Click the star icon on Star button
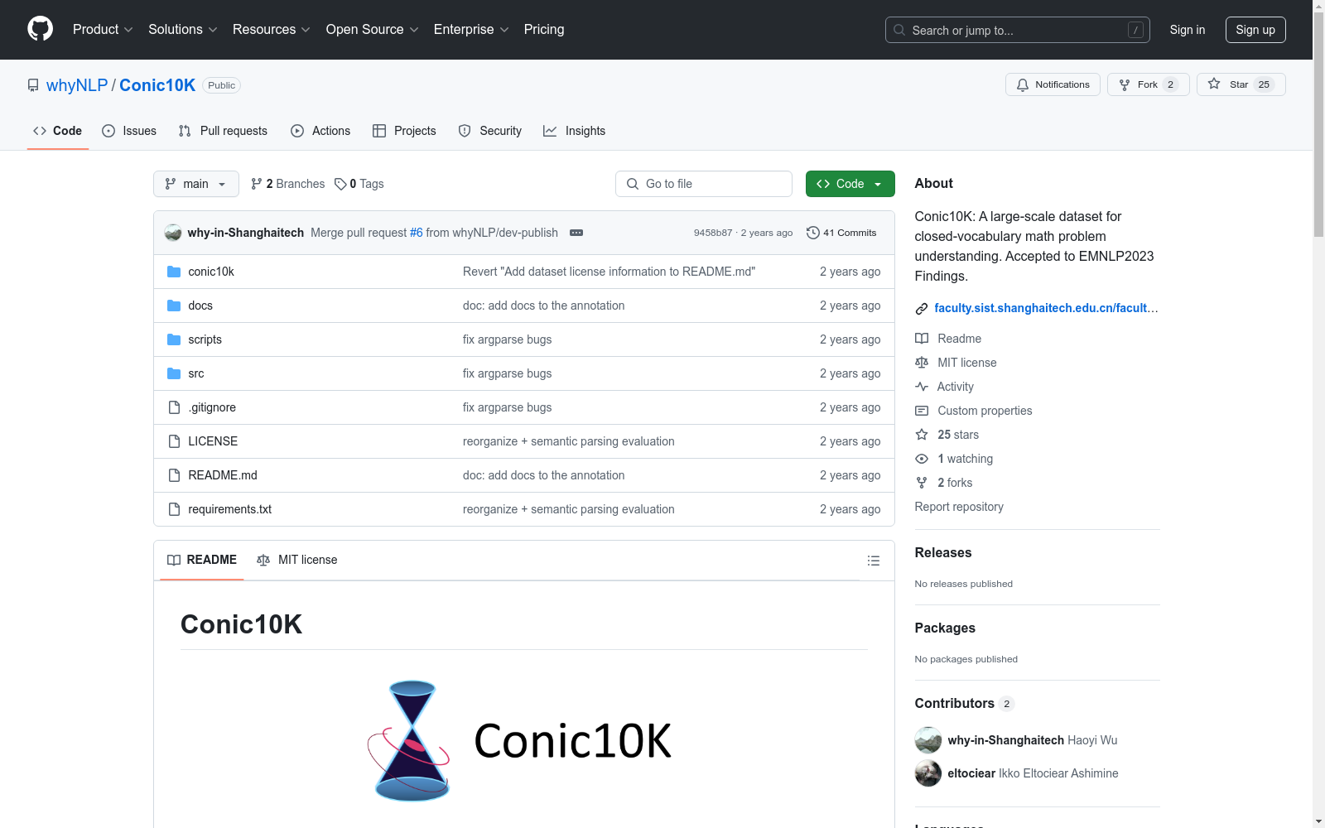This screenshot has height=828, width=1325. (x=1214, y=84)
